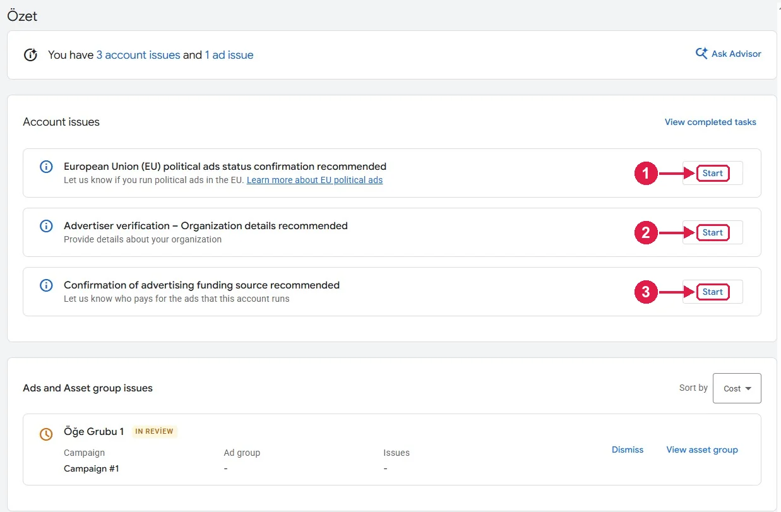Click Ads and Asset group issues heading

(88, 388)
